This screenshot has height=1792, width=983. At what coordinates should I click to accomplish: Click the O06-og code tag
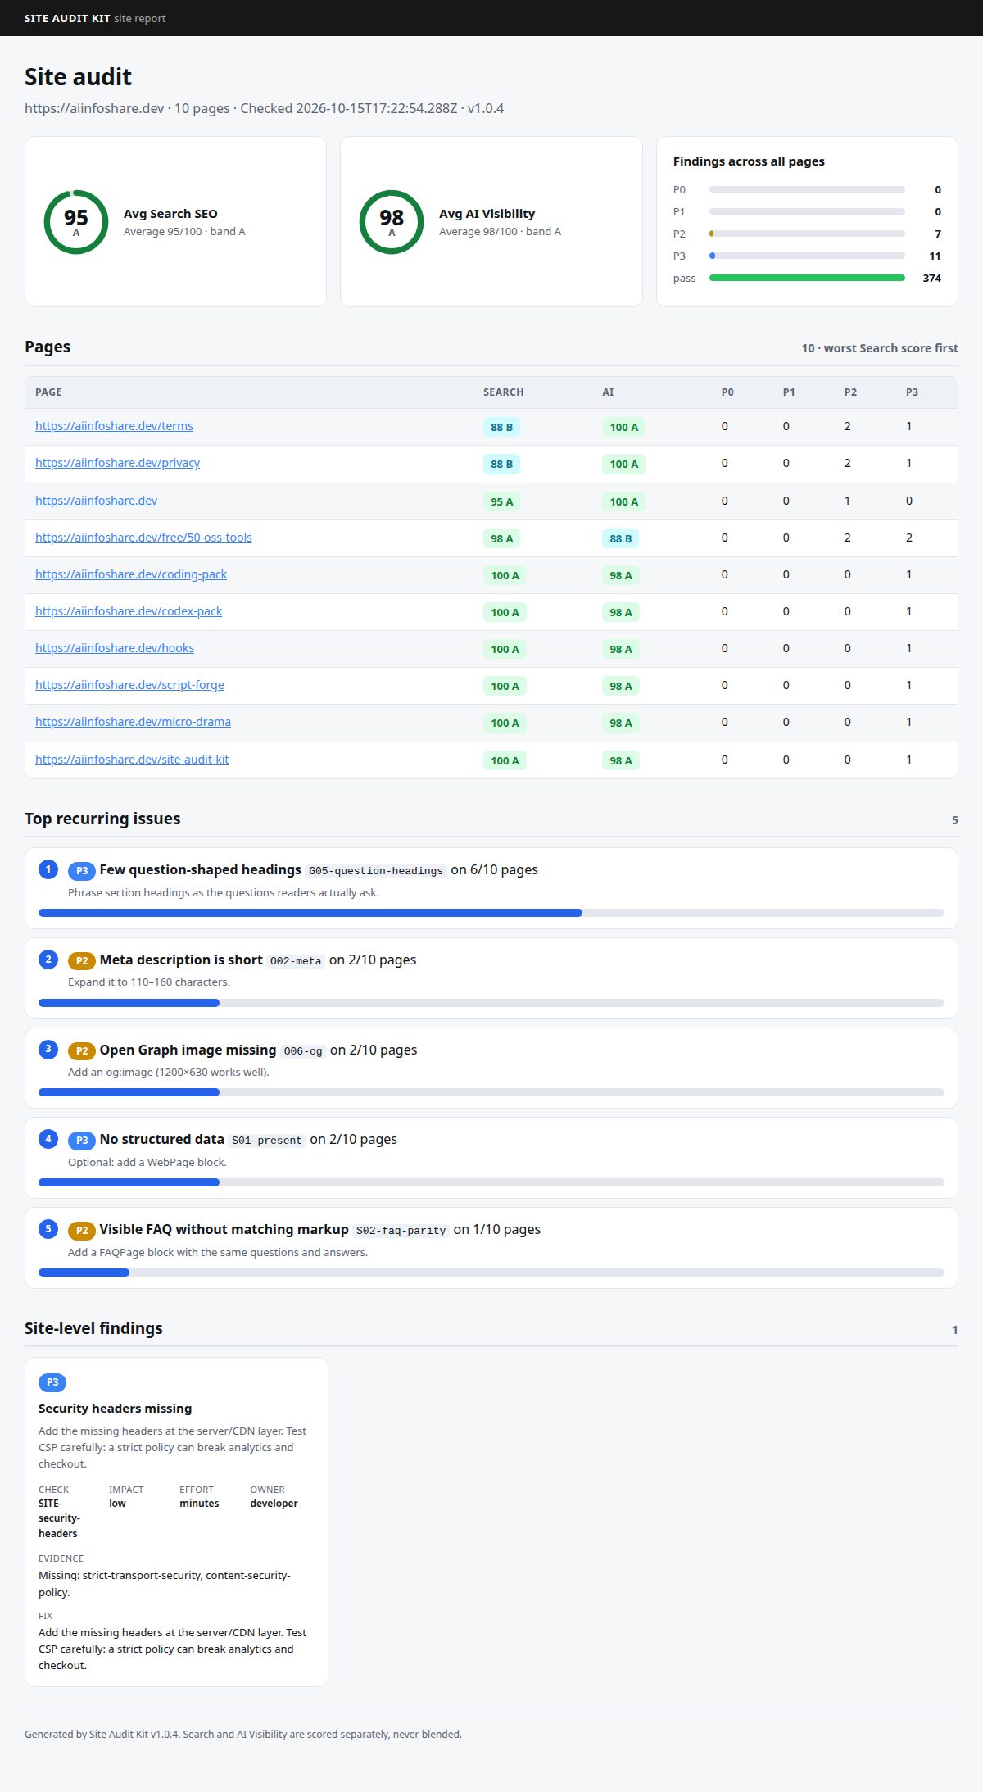pyautogui.click(x=303, y=1050)
